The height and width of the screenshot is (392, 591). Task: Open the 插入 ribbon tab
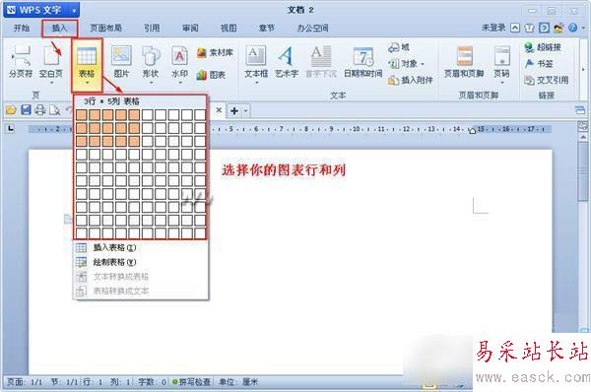click(x=59, y=29)
